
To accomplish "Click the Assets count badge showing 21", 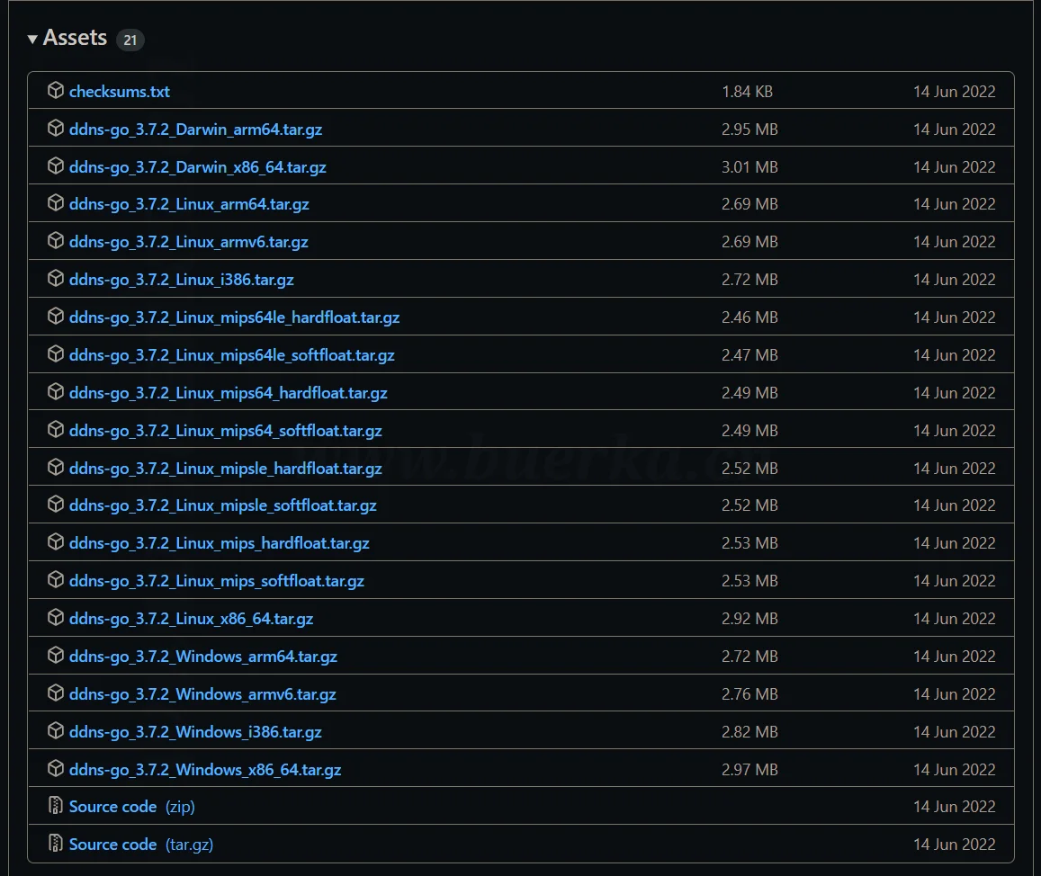I will tap(130, 40).
